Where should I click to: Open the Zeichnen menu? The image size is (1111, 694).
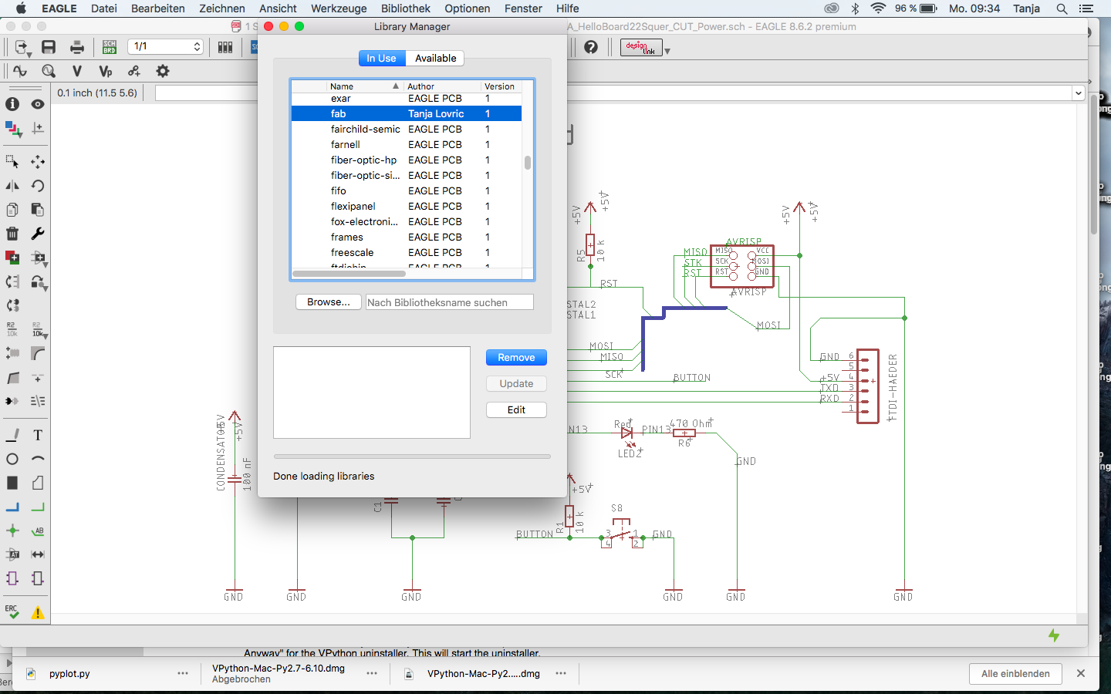pos(222,8)
